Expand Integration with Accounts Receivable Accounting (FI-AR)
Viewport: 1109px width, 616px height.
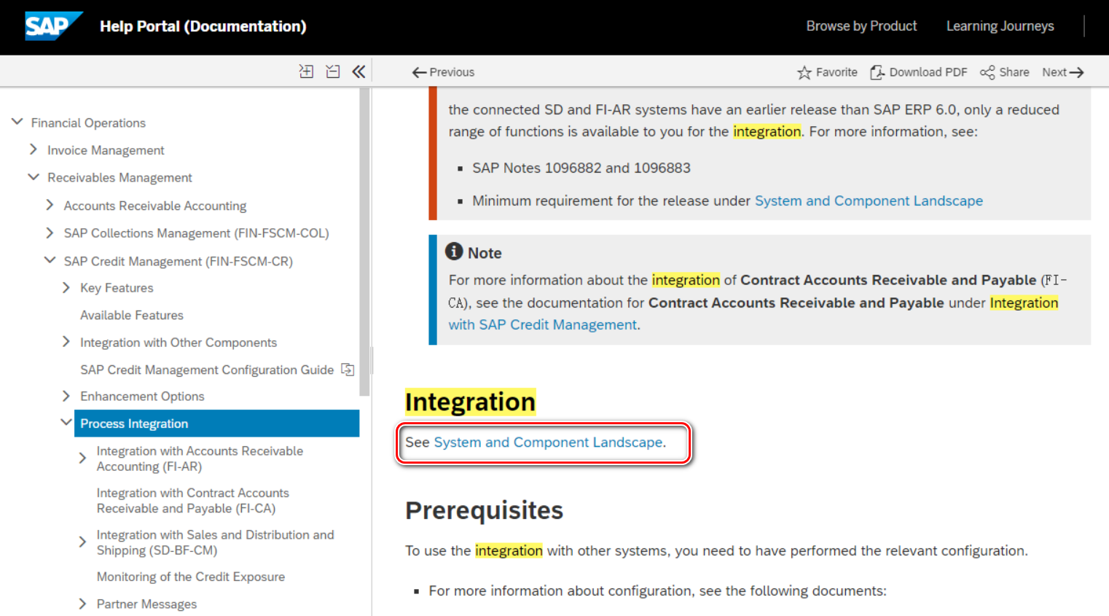click(82, 458)
